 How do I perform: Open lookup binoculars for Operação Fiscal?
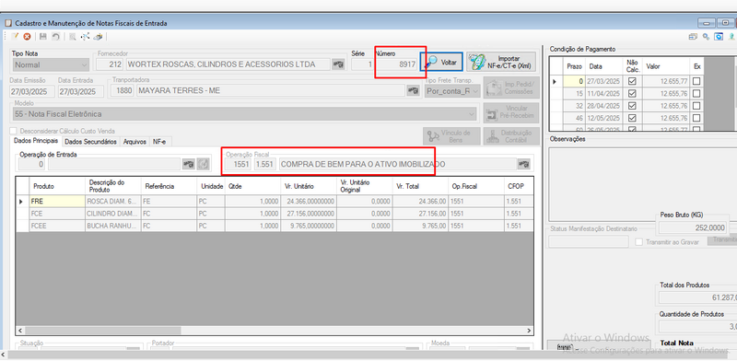(x=523, y=164)
